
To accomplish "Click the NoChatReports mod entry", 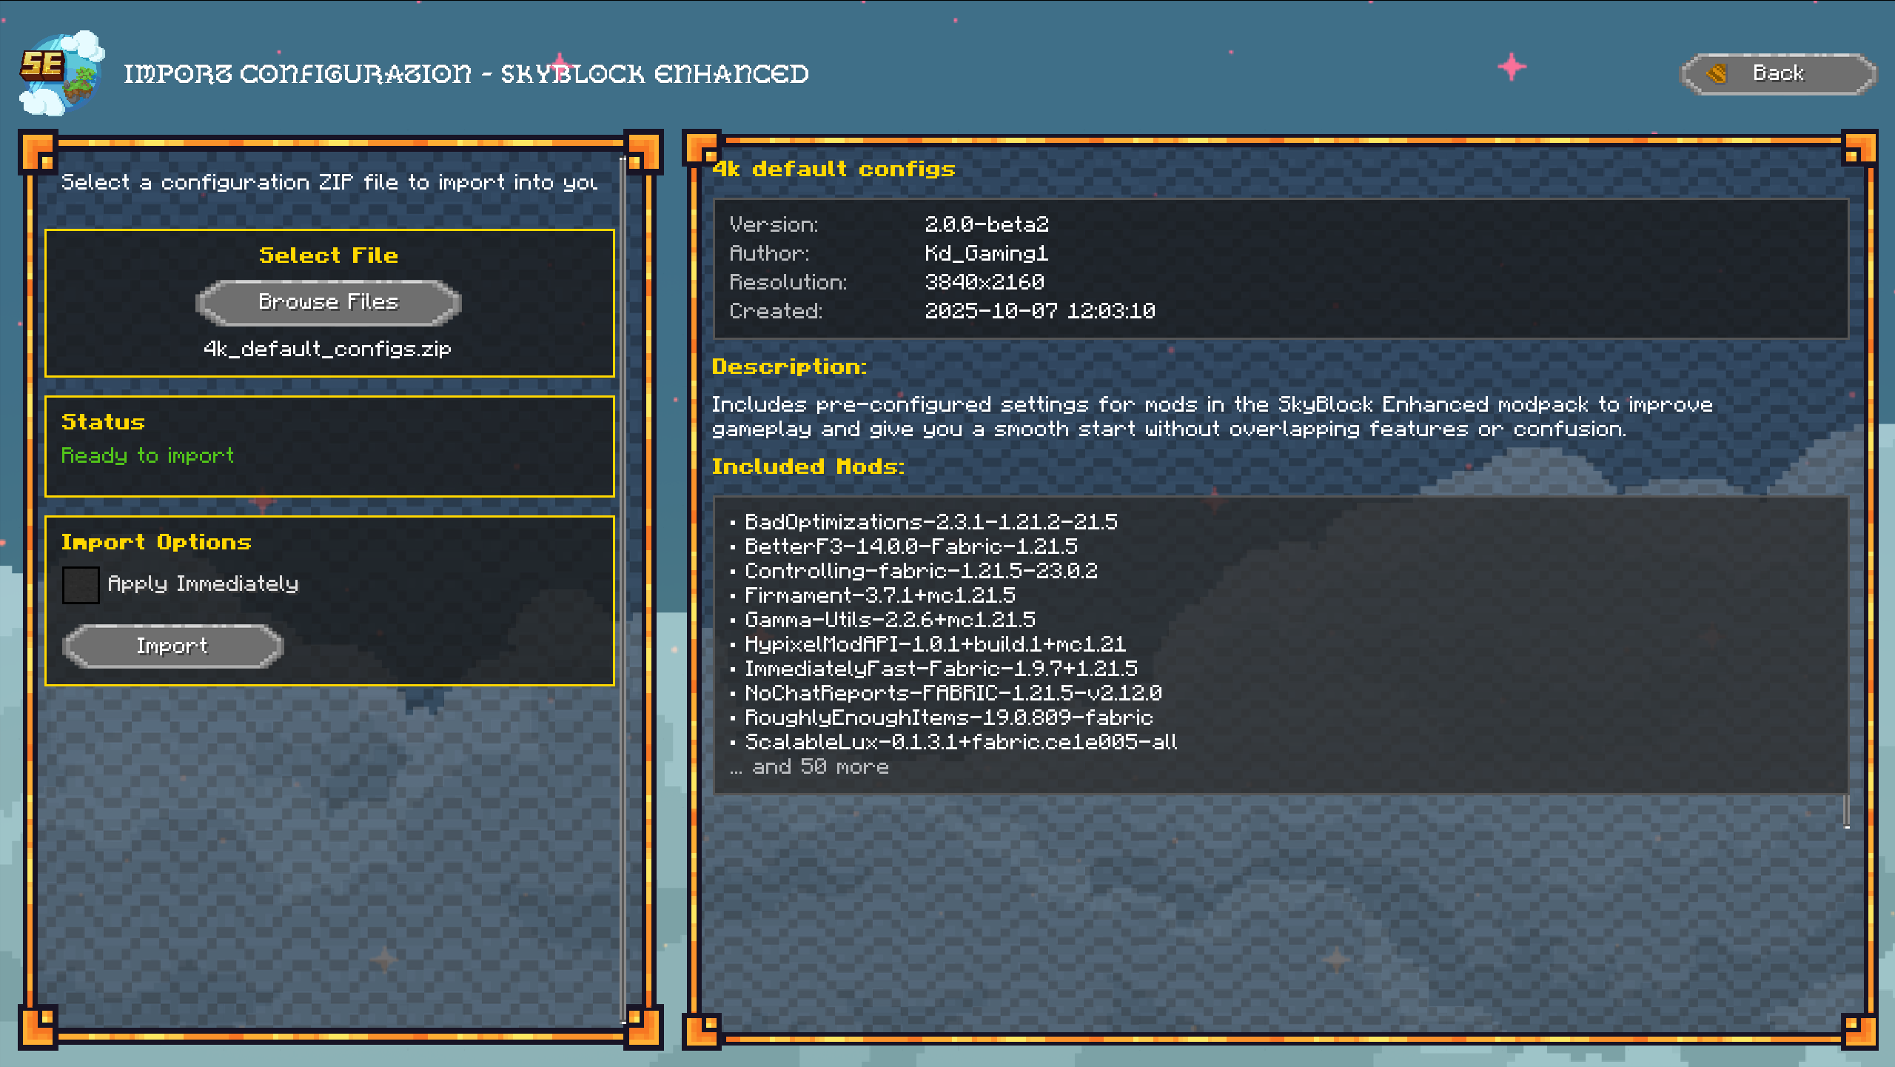I will coord(953,693).
